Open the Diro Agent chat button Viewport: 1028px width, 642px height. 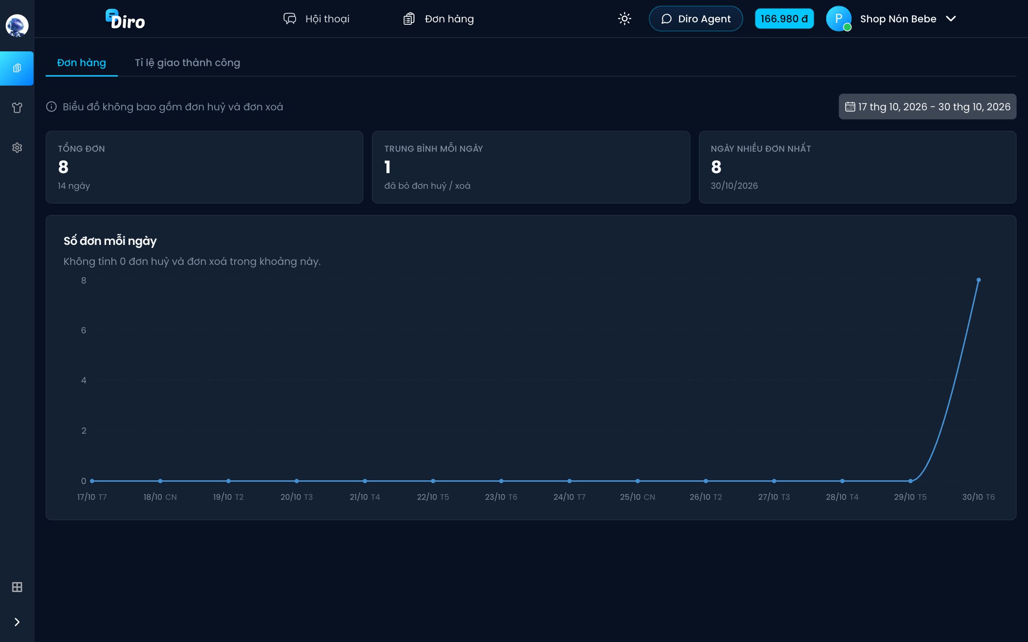(x=696, y=19)
